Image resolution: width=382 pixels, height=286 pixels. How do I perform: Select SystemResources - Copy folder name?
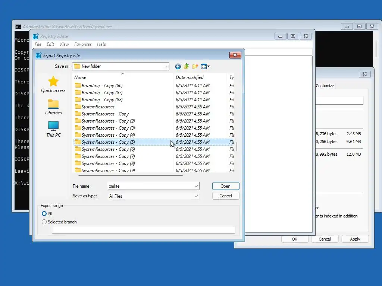tap(105, 114)
